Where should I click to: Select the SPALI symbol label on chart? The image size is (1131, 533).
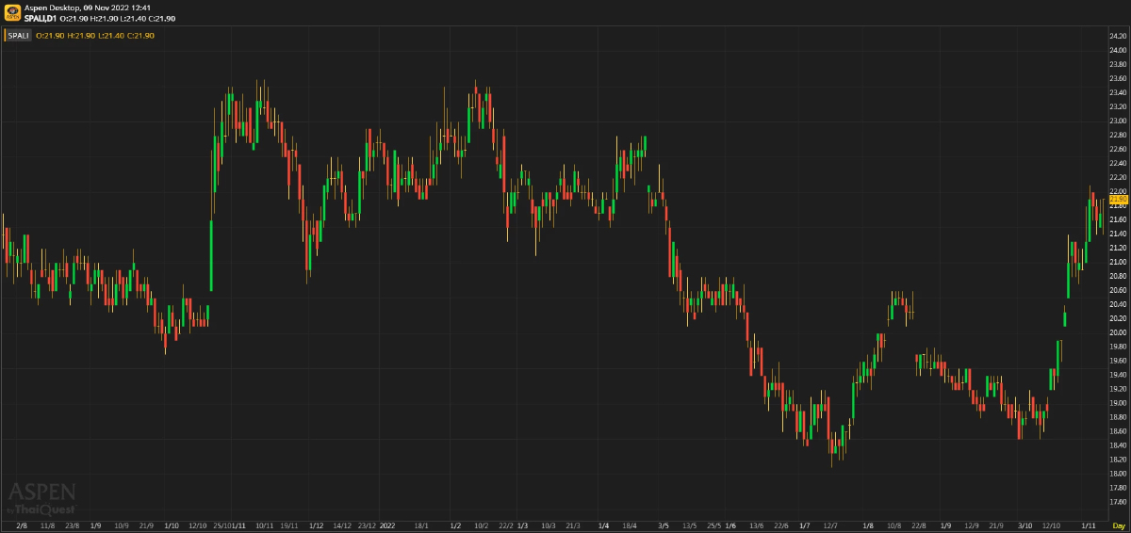coord(19,35)
